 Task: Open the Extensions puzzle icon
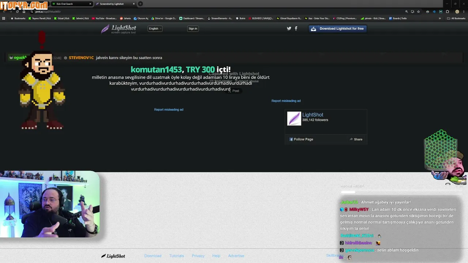pos(447,11)
